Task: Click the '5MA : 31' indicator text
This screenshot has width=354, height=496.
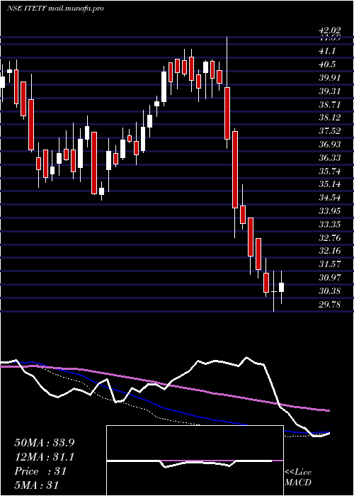Action: point(37,485)
